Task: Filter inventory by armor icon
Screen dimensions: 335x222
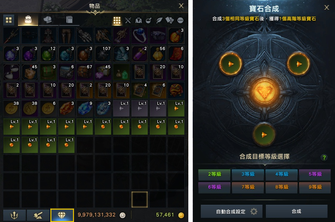Action: point(138,20)
